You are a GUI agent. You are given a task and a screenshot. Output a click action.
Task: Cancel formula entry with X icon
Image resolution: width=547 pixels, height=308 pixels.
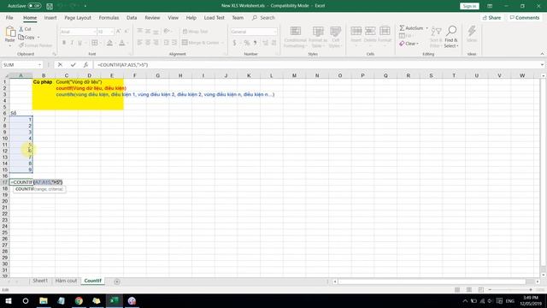(x=60, y=65)
